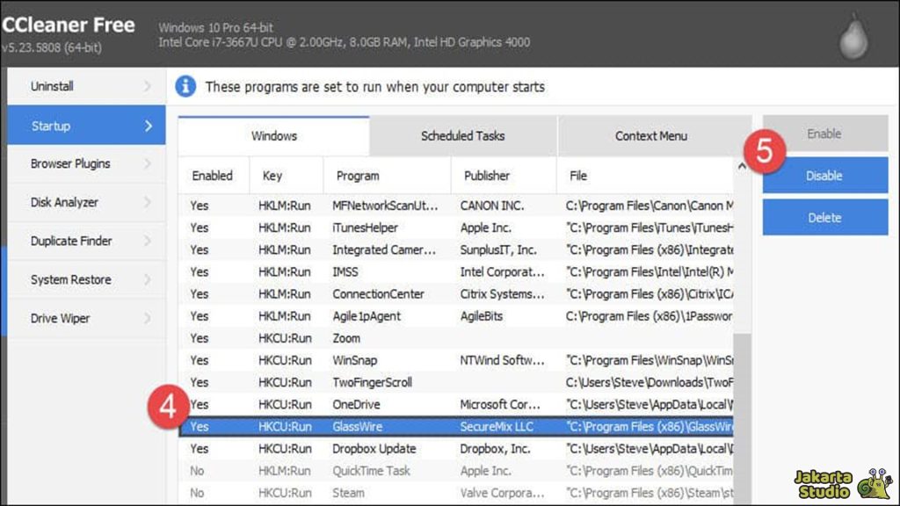Click the TwoFingerScroll file path
This screenshot has height=506, width=900.
pos(650,382)
